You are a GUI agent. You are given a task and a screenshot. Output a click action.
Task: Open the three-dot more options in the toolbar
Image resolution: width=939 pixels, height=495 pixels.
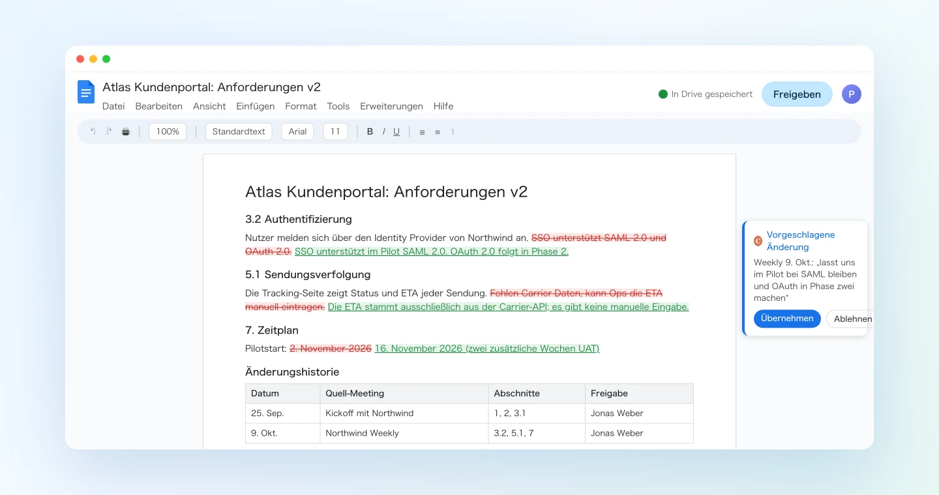coord(453,132)
